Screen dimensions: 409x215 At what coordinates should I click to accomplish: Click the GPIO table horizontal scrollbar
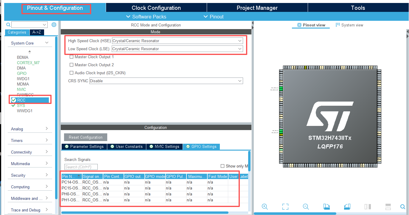pos(145,213)
